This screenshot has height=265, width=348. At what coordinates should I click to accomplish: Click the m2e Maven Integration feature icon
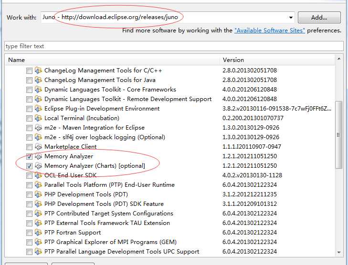(38, 128)
